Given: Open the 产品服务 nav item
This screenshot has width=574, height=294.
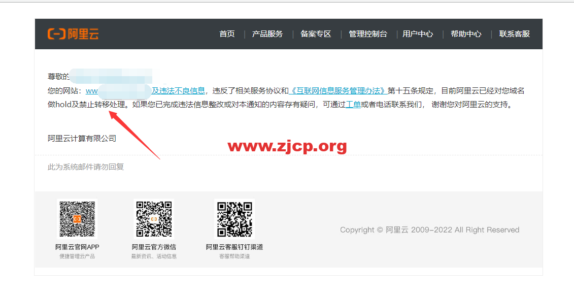Looking at the screenshot, I should tap(267, 34).
